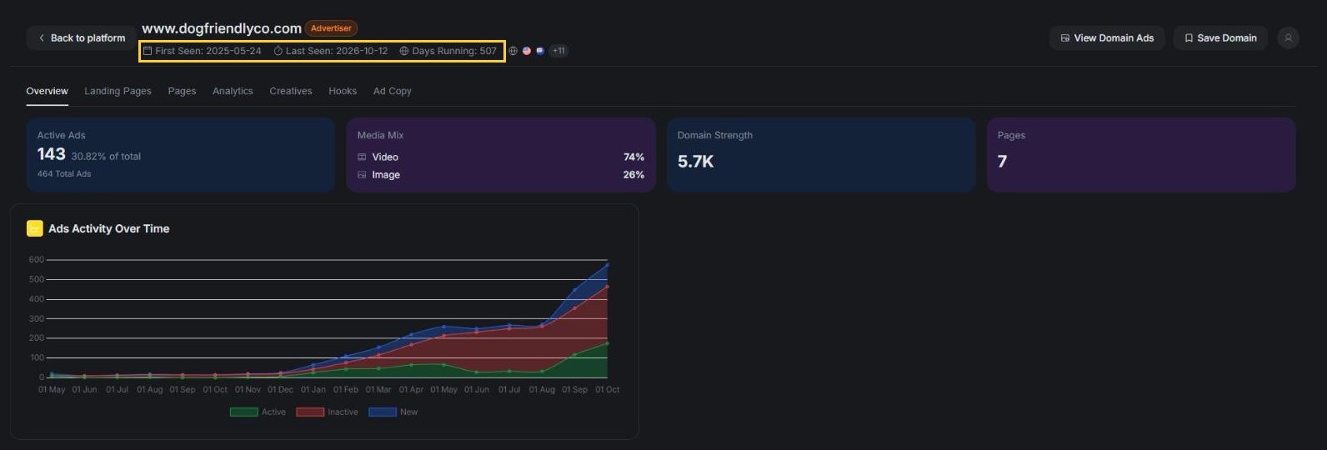This screenshot has height=450, width=1327.
Task: Open the user profile avatar icon
Action: [x=1288, y=38]
